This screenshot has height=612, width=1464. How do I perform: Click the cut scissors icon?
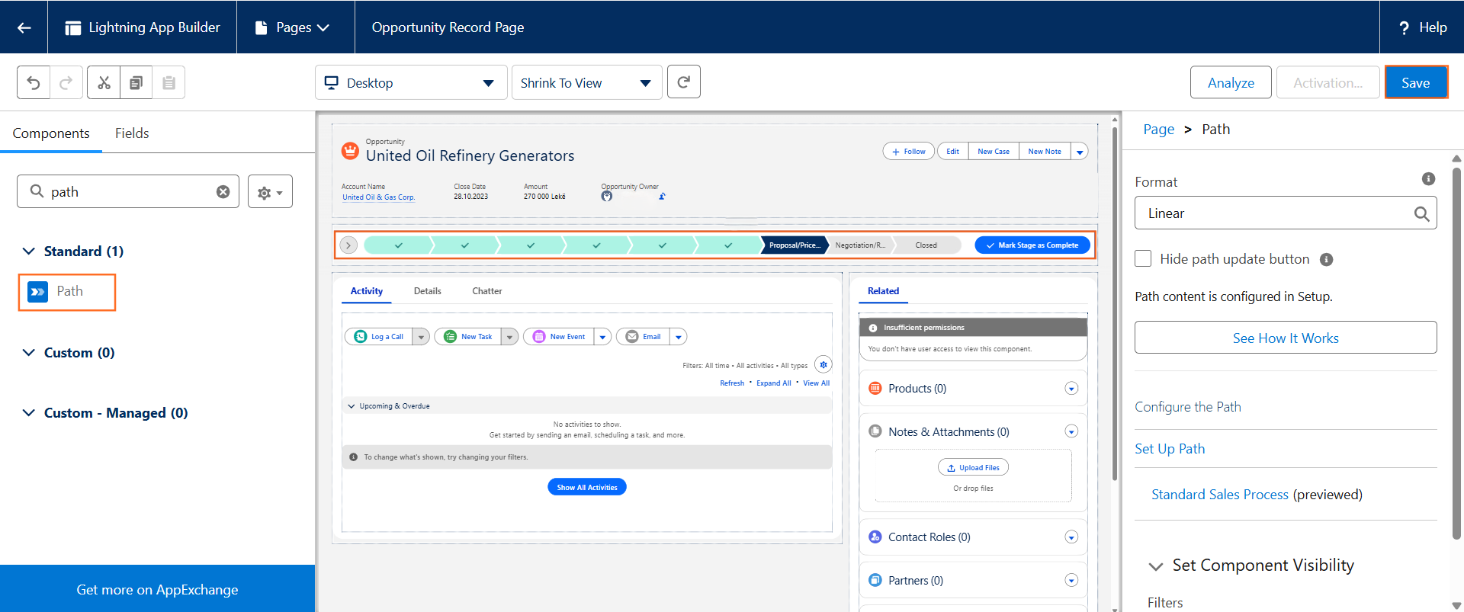tap(104, 82)
